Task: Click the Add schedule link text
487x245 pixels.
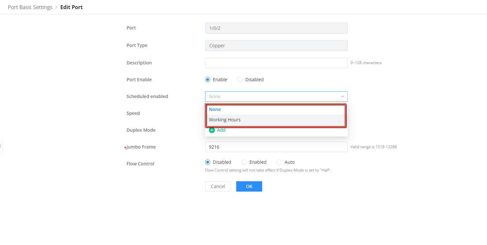Action: coord(221,130)
